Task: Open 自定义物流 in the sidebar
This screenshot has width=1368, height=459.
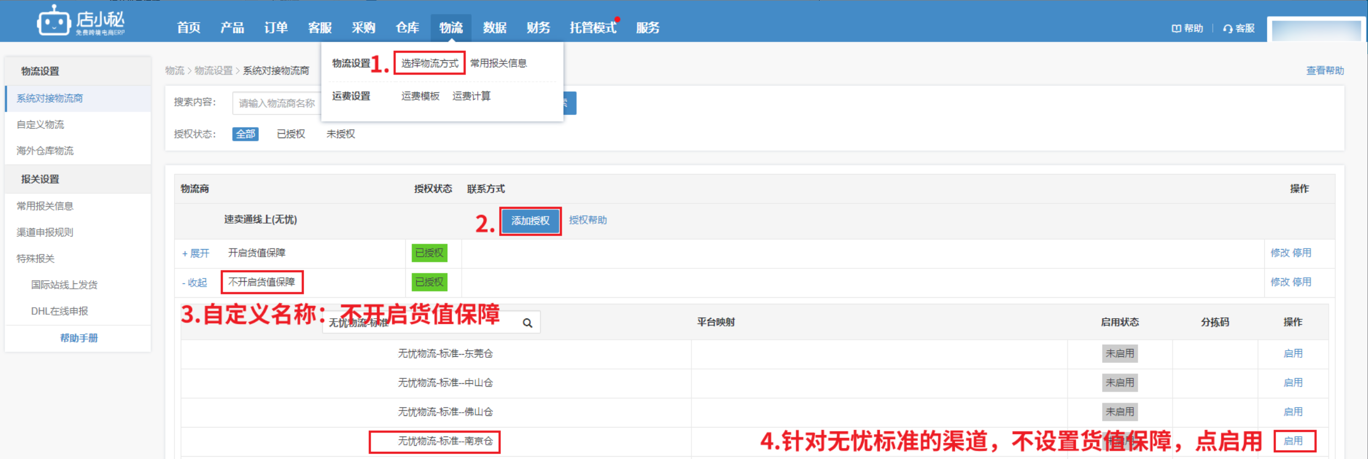Action: click(40, 125)
